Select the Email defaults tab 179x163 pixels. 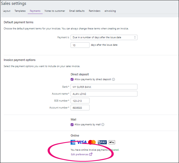coord(77,11)
